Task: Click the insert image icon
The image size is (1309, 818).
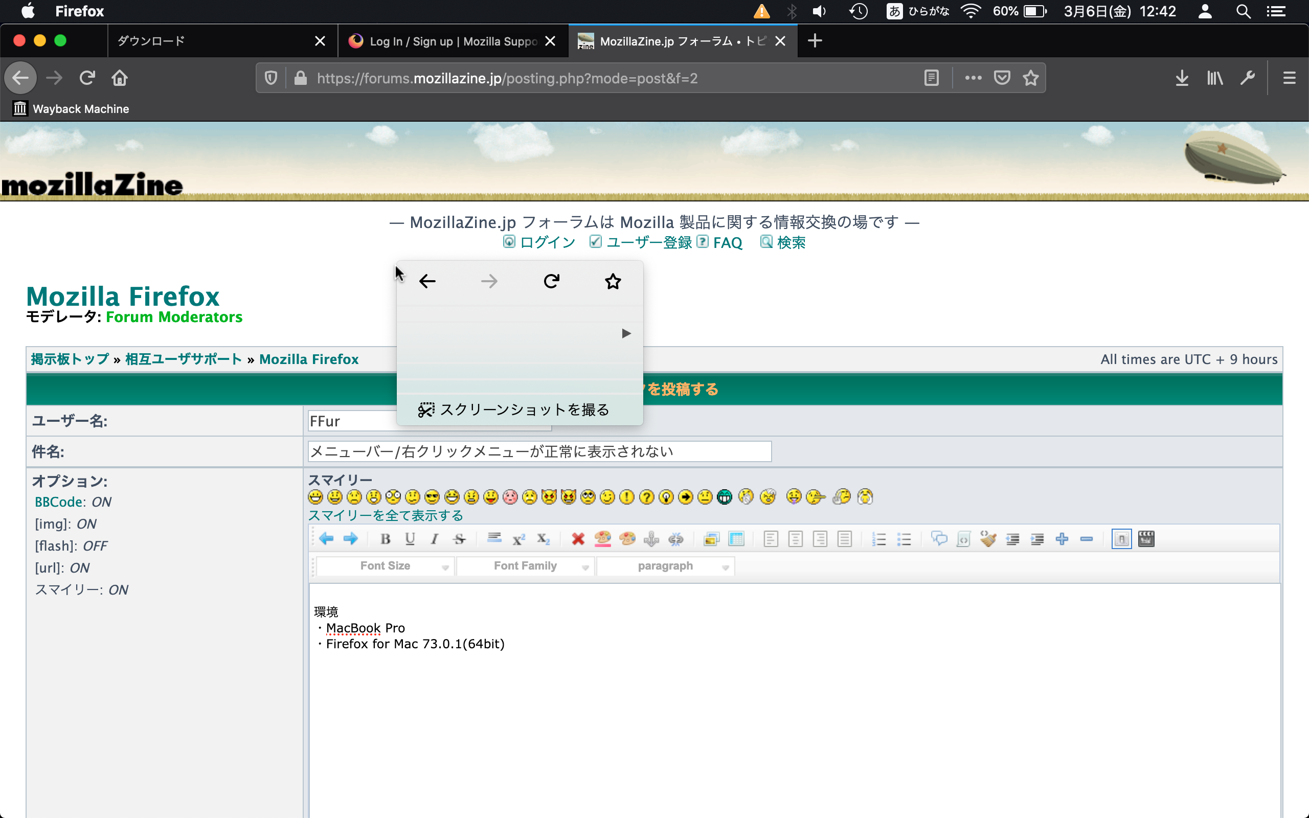Action: 711,539
